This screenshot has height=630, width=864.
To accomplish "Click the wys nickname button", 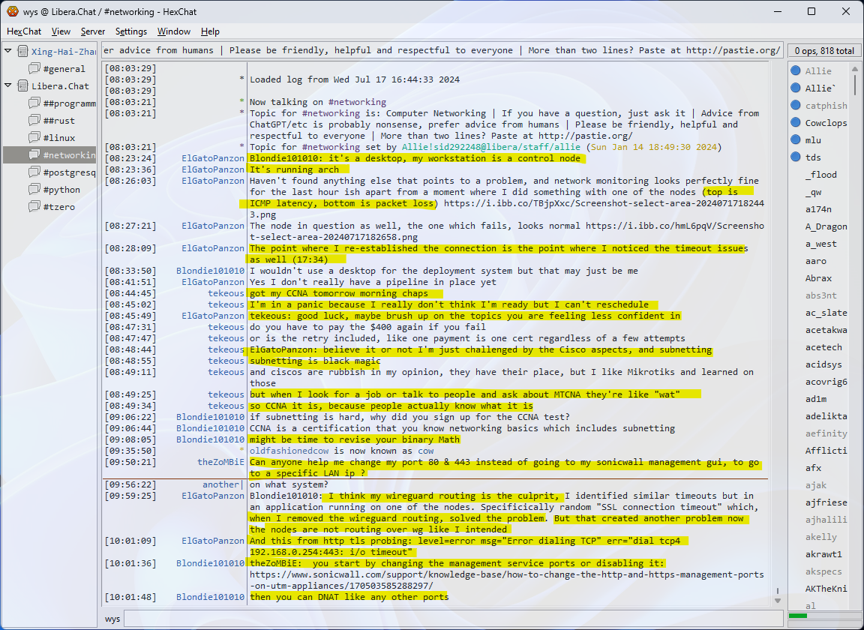I will [112, 619].
